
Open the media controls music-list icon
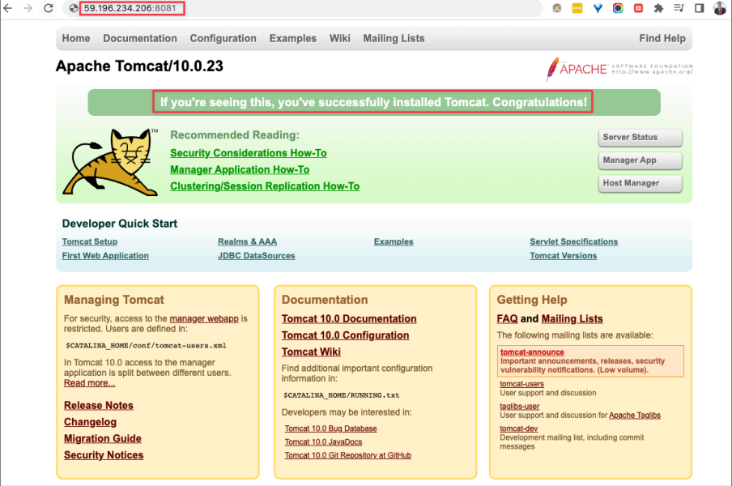679,8
